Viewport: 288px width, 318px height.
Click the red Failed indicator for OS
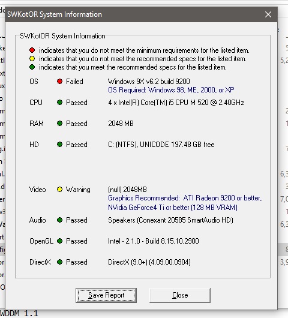click(59, 82)
